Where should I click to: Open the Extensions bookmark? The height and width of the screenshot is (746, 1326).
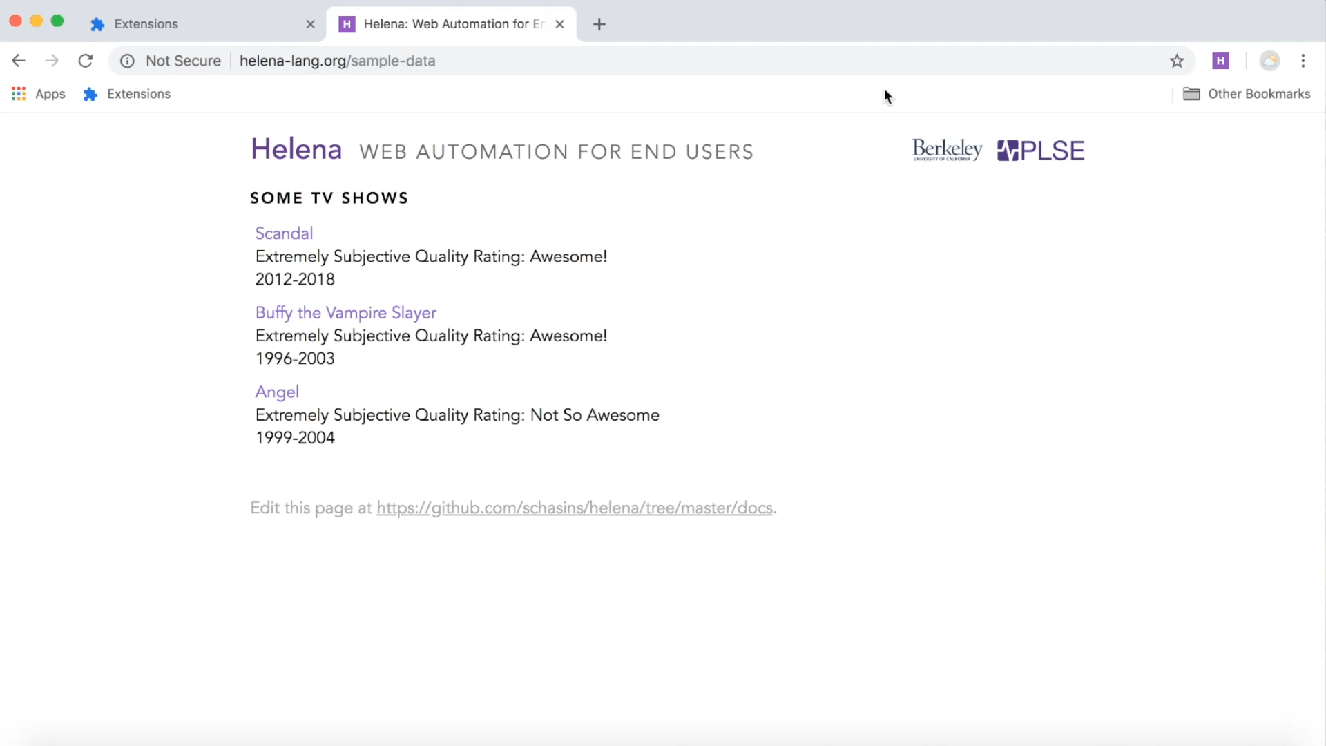[x=127, y=94]
